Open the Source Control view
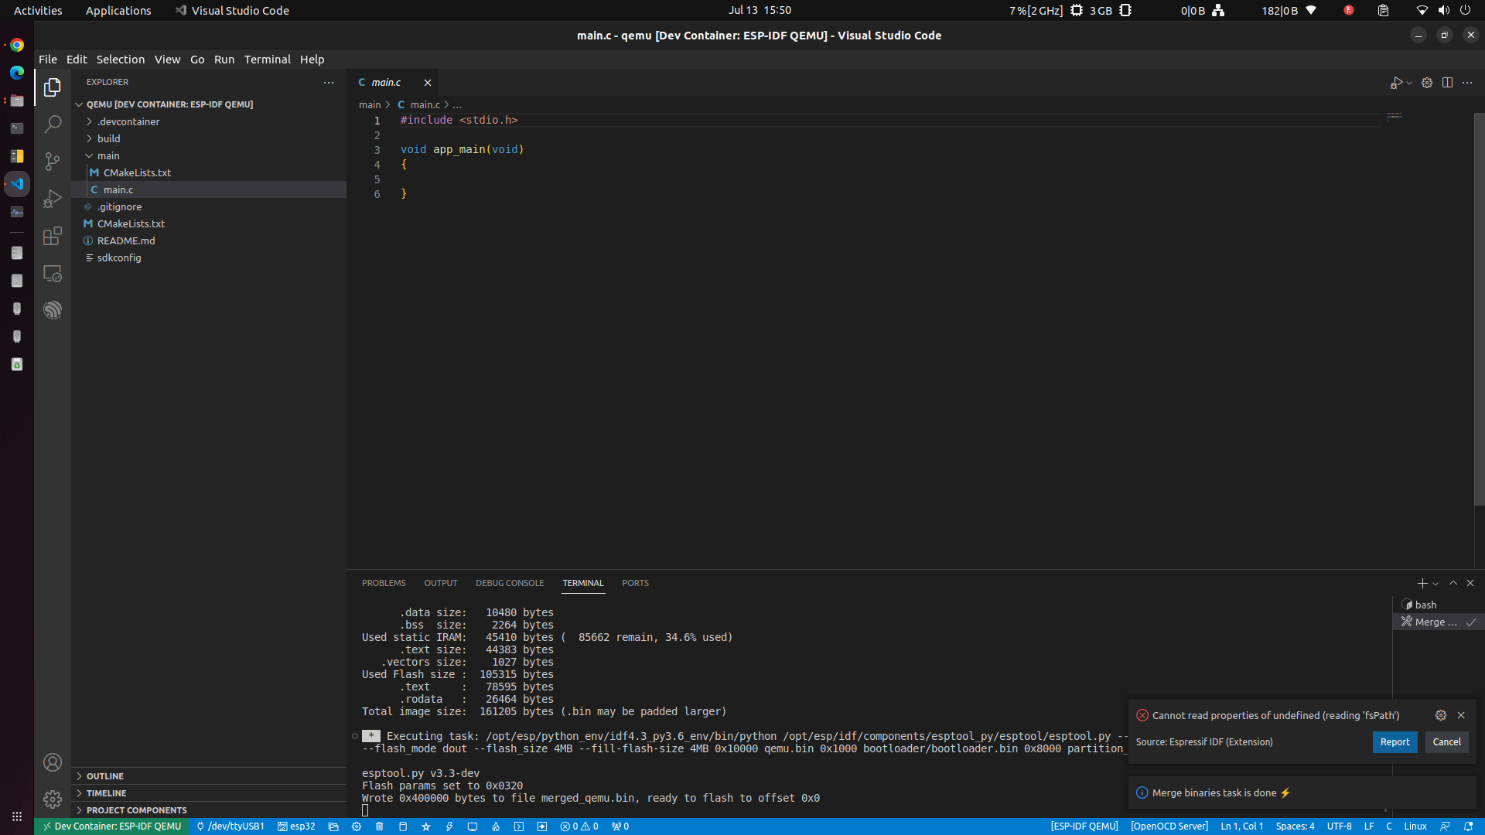 [x=52, y=161]
